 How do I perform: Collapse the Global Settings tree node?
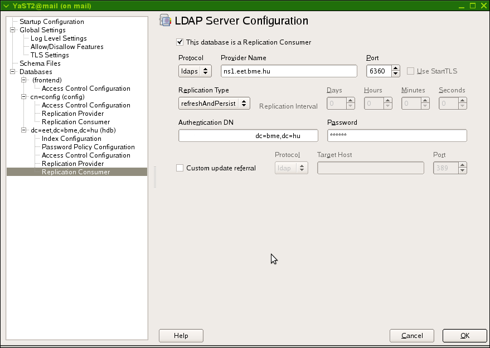point(13,30)
